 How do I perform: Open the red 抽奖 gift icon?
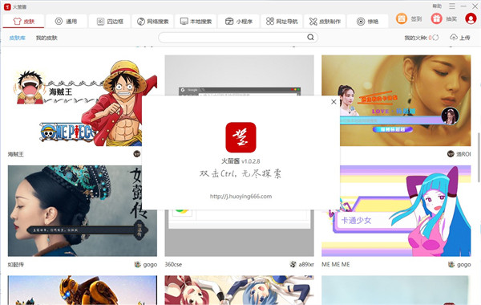coord(436,18)
